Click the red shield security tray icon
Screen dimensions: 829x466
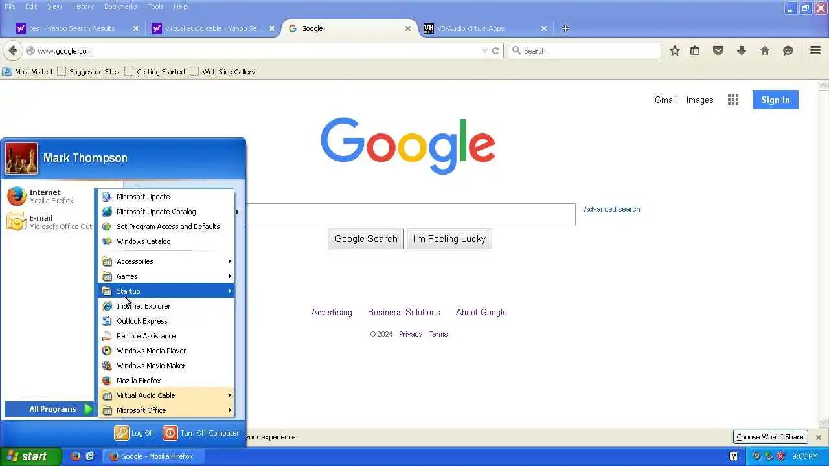point(781,456)
